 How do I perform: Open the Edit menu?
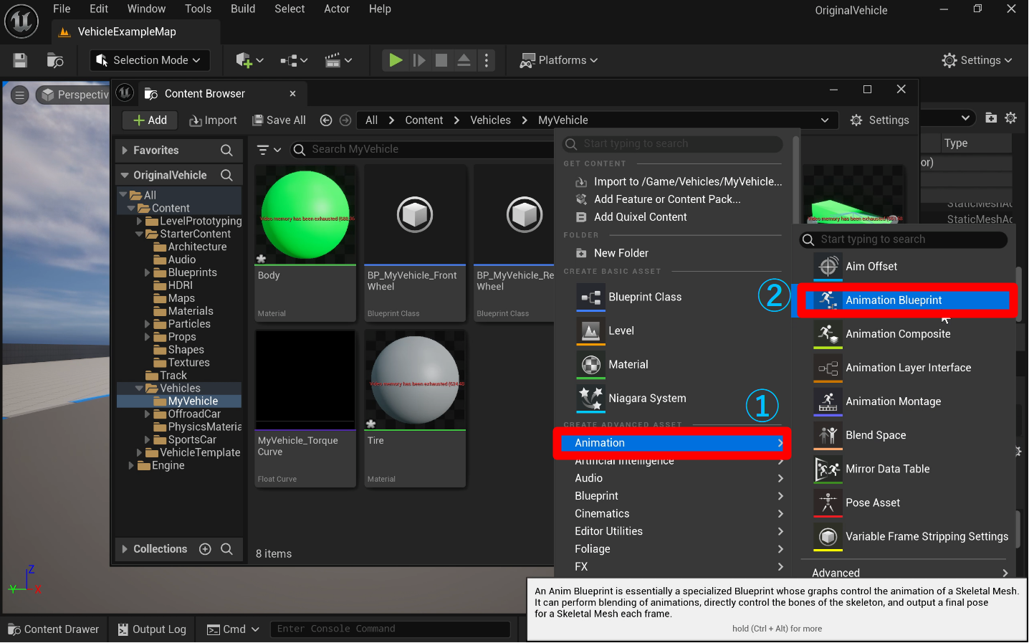pos(99,9)
